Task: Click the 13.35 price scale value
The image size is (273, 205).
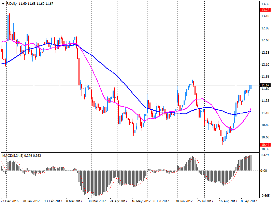Action: (x=265, y=4)
